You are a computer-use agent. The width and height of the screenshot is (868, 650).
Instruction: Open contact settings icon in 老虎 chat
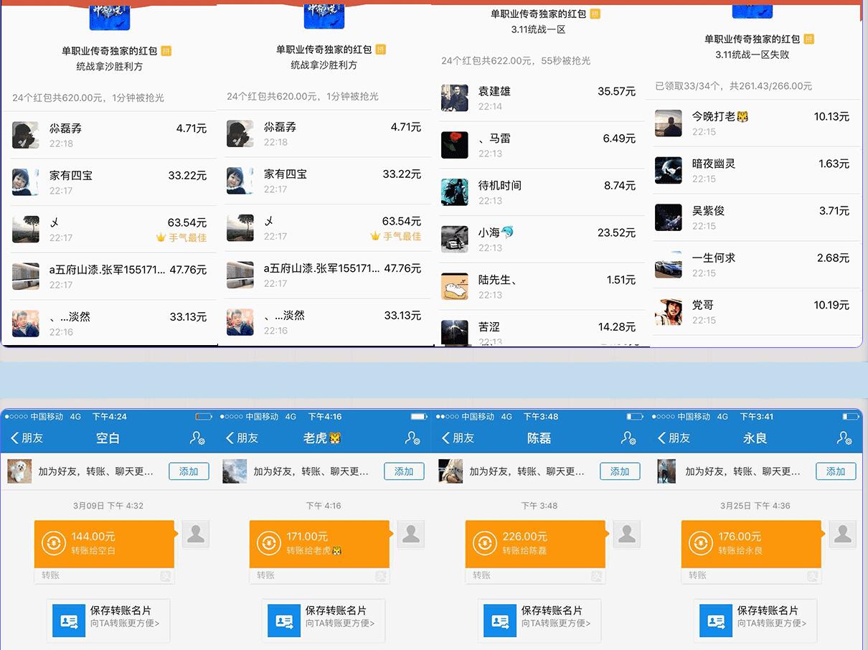pyautogui.click(x=412, y=438)
